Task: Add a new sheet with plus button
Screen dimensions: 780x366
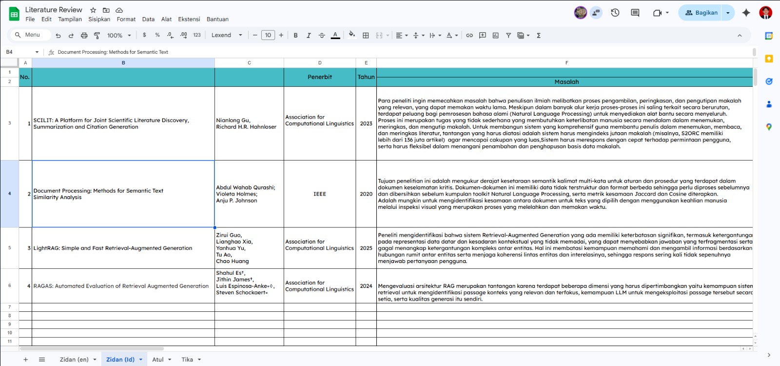Action: coord(26,360)
